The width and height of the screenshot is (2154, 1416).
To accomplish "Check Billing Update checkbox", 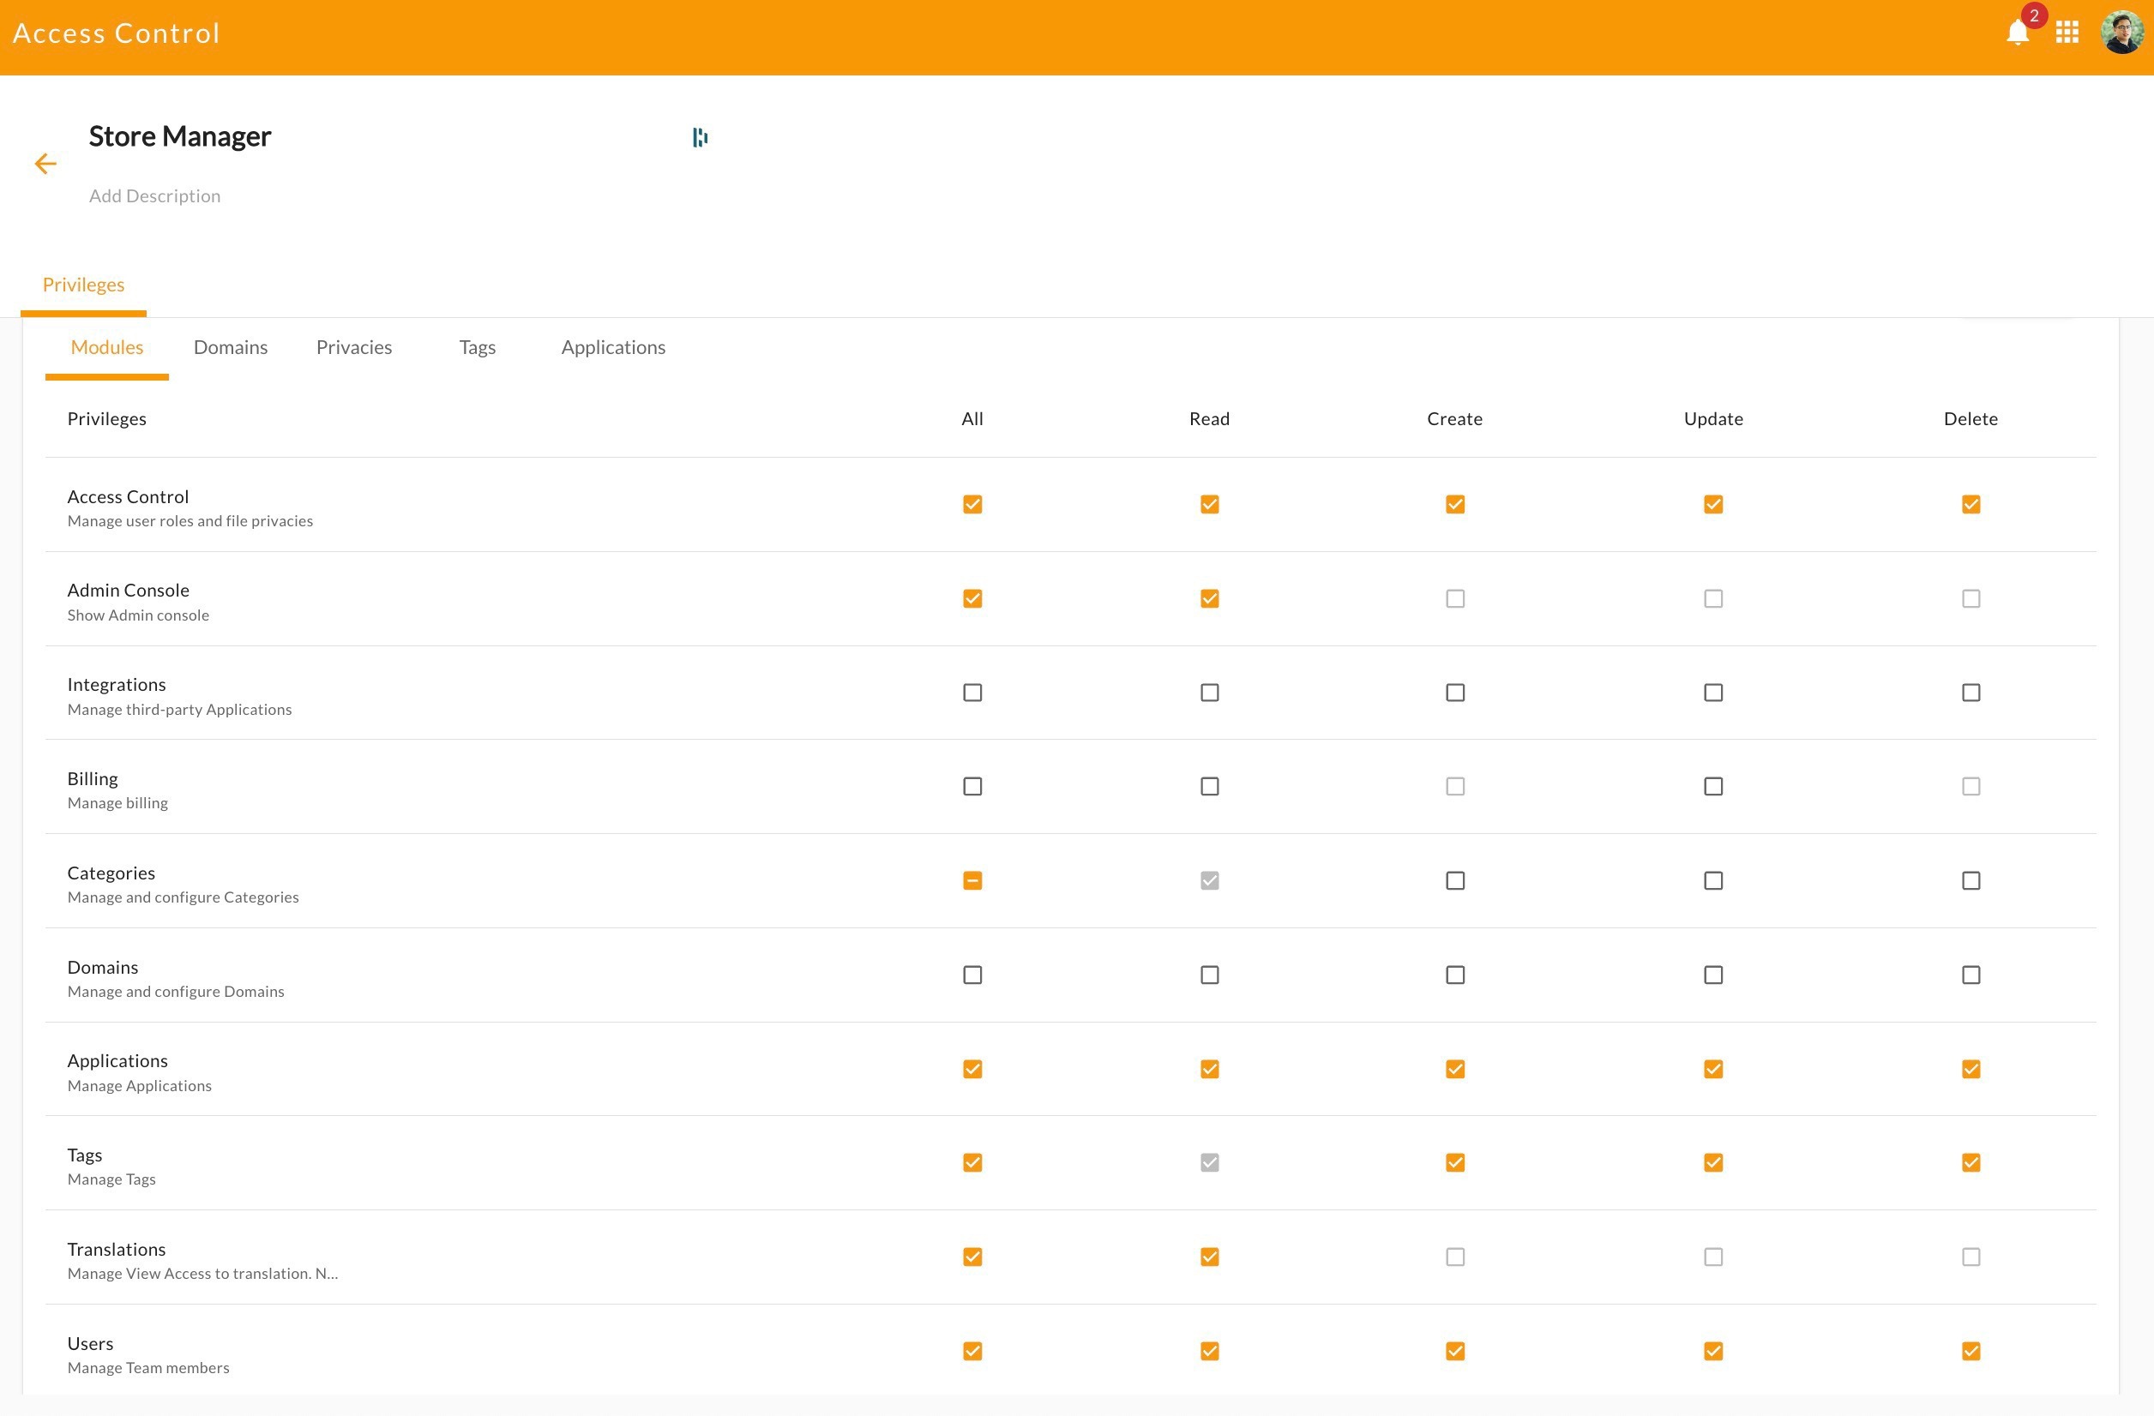I will pos(1712,786).
